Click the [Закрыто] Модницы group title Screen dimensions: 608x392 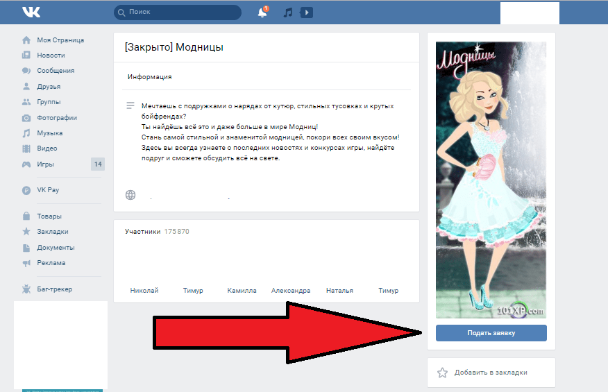(174, 47)
